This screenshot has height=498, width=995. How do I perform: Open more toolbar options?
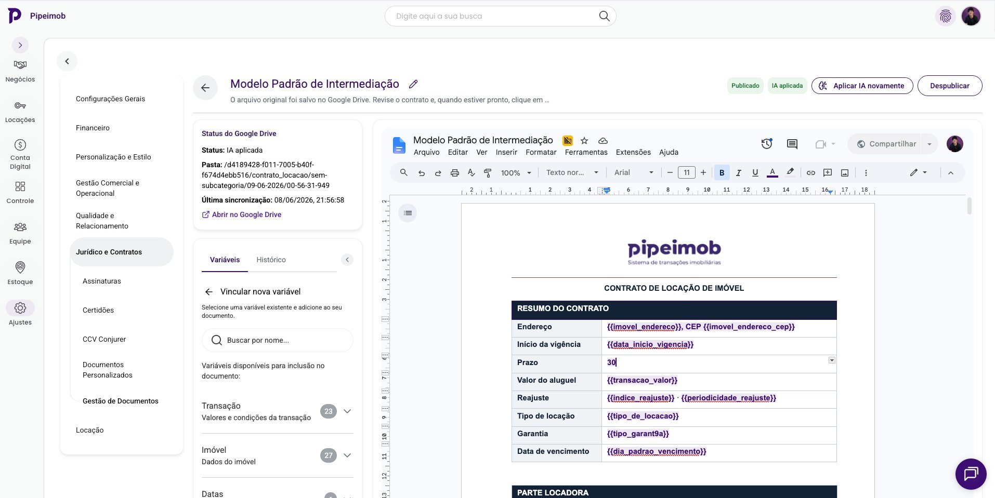tap(866, 173)
